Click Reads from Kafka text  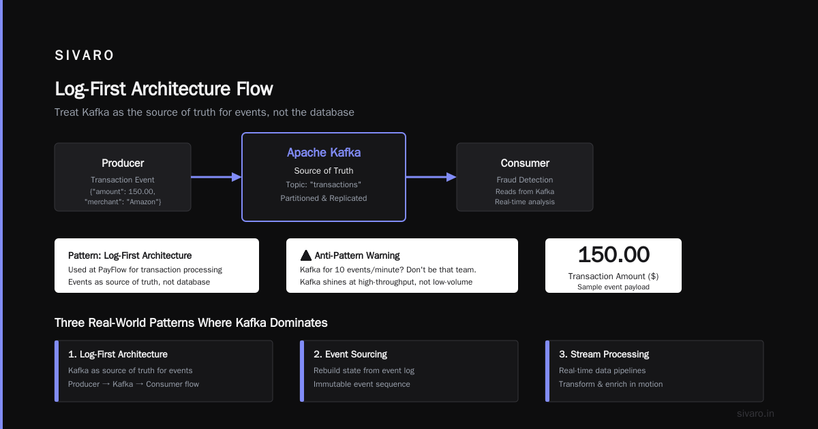[525, 191]
